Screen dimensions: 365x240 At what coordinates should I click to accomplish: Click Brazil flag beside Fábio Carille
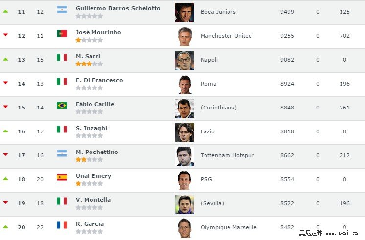click(62, 106)
